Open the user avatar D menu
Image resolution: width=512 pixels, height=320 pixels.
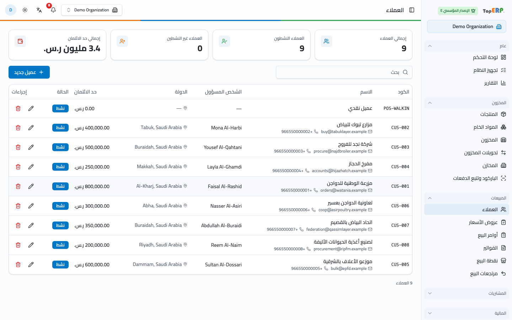[x=11, y=10]
